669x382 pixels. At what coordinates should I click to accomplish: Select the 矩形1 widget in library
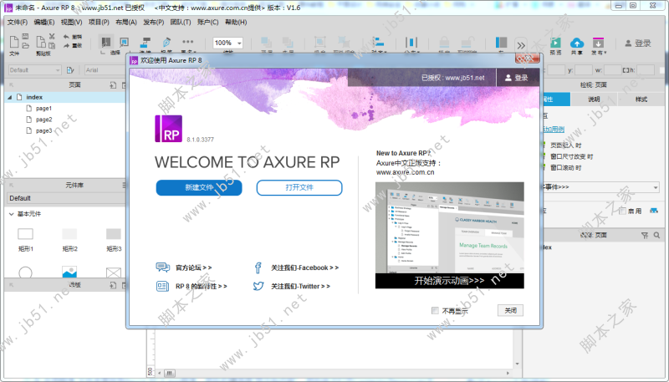[x=26, y=239]
